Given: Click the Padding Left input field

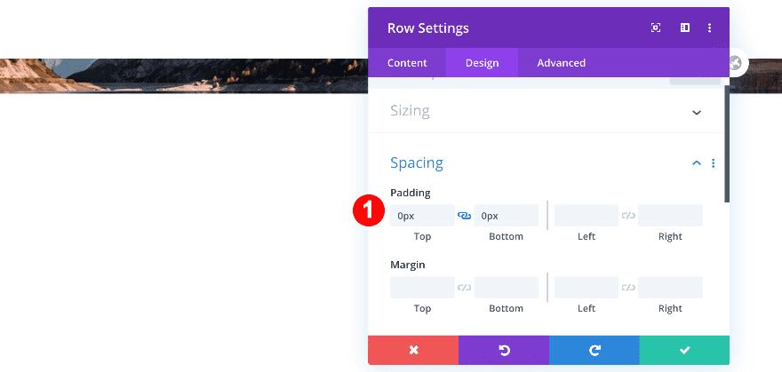Looking at the screenshot, I should pyautogui.click(x=586, y=216).
